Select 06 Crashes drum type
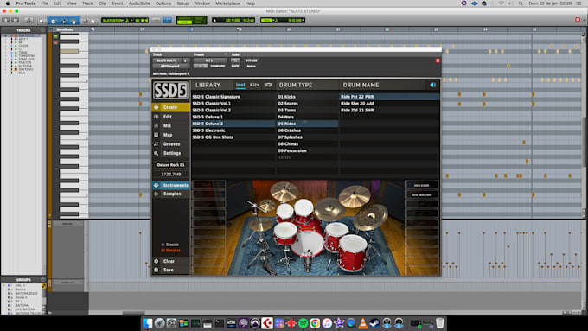 [x=308, y=130]
